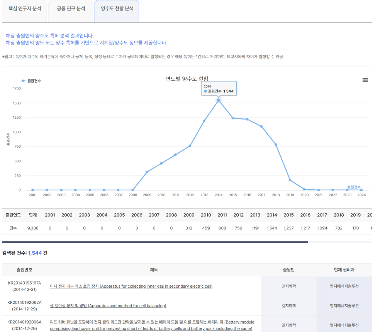Viewport: 373px width, 332px height.
Task: Click the 제목 column header
Action: 154,270
